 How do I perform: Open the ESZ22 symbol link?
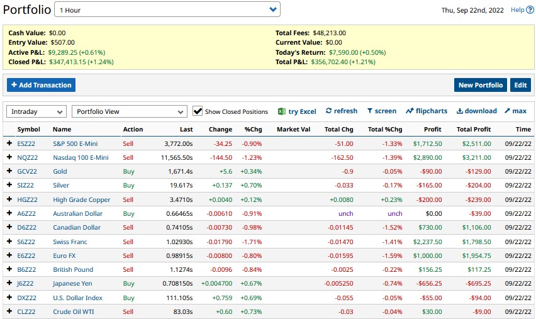(x=26, y=143)
